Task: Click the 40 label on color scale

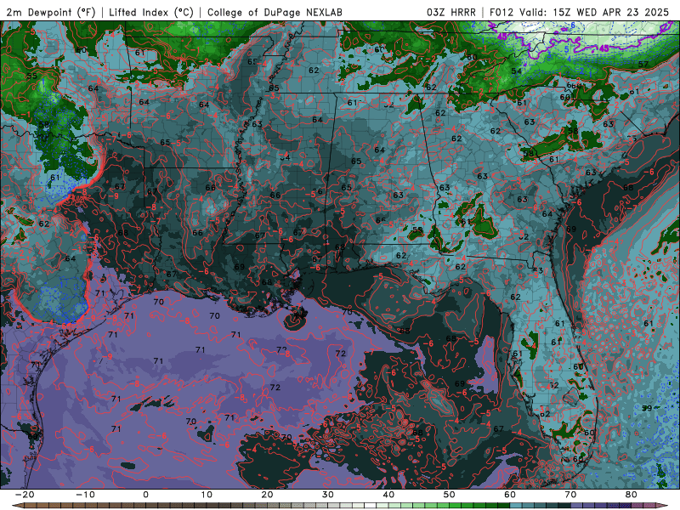Action: tap(388, 495)
